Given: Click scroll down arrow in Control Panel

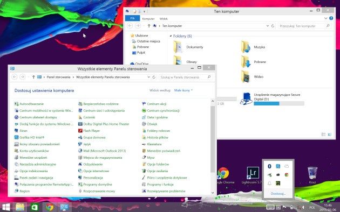Looking at the screenshot, I should pyautogui.click(x=213, y=193).
